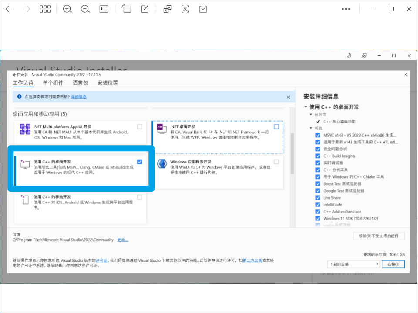
Task: Uncheck Live Share component
Action: point(318,197)
